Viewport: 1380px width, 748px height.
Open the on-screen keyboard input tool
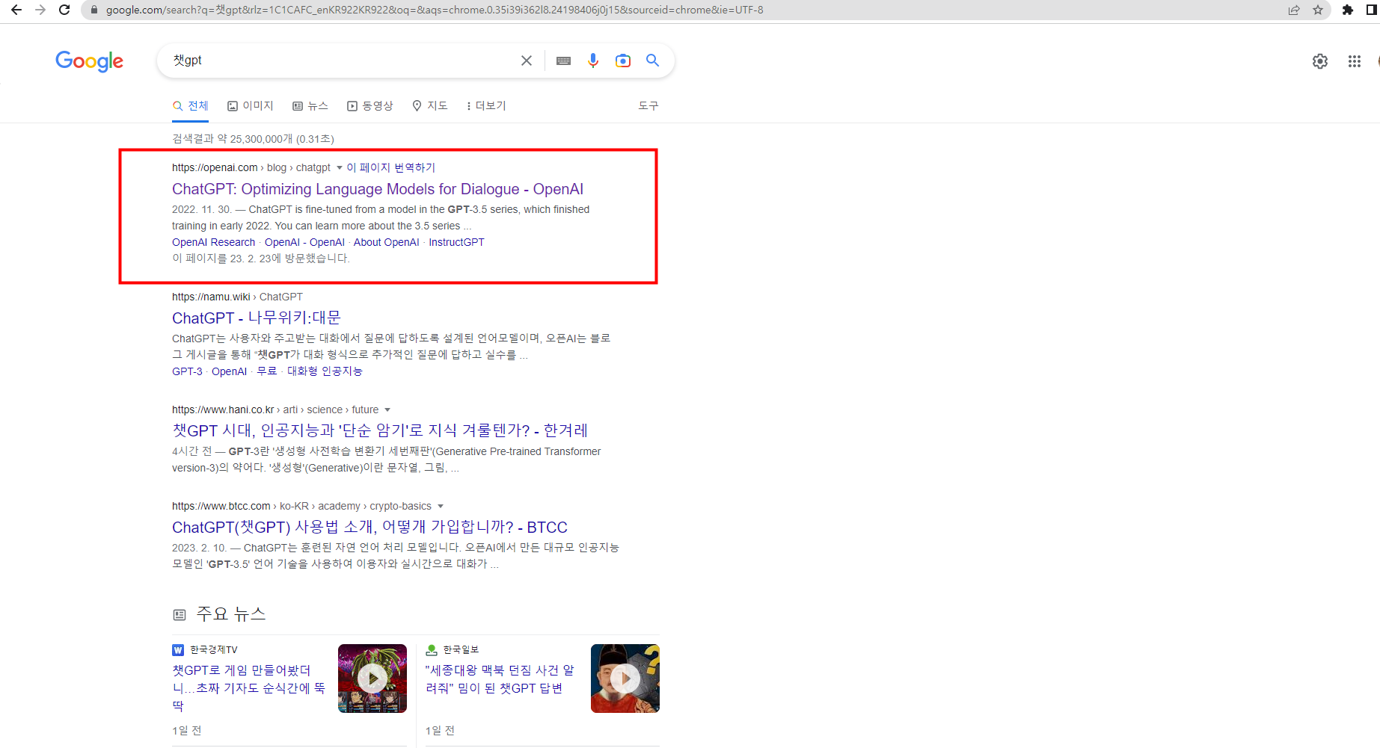coord(564,61)
